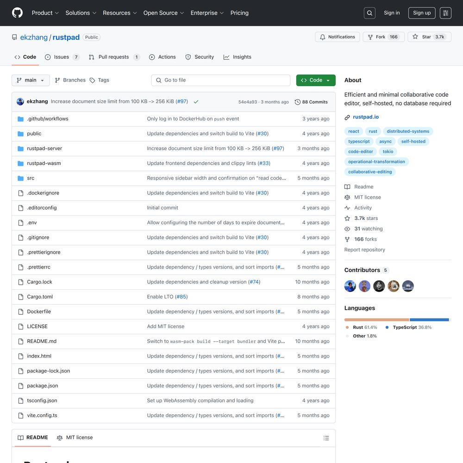
Task: Open the README outline list icon
Action: (326, 438)
